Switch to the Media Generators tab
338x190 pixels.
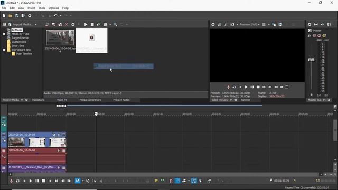tap(90, 100)
